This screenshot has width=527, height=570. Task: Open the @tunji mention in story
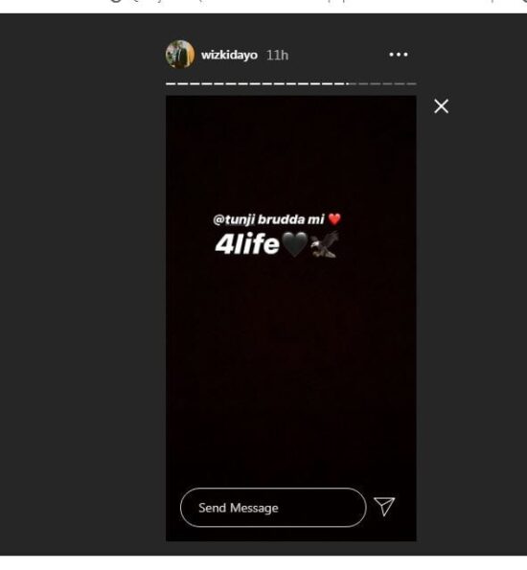point(234,220)
